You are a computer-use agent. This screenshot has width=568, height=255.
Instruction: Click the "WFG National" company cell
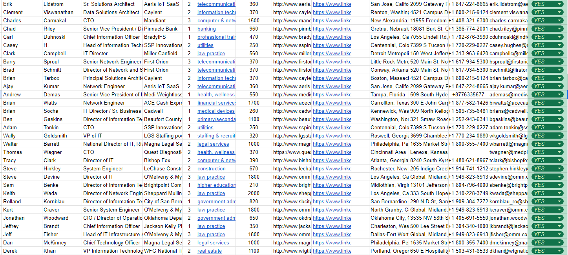click(x=163, y=251)
